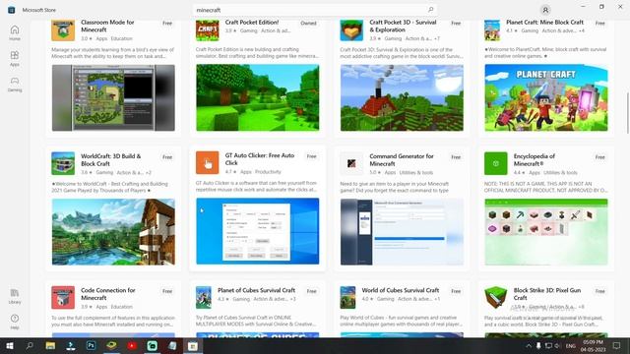Click the Planet Craft app icon

[x=492, y=29]
